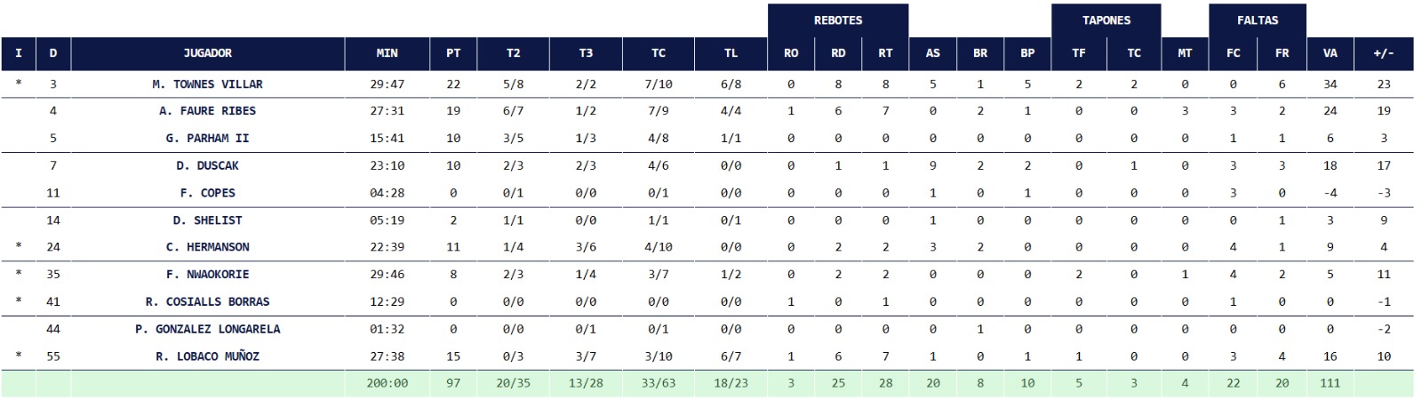This screenshot has width=1422, height=400.
Task: Open player M. Townes Villar
Action: click(207, 84)
